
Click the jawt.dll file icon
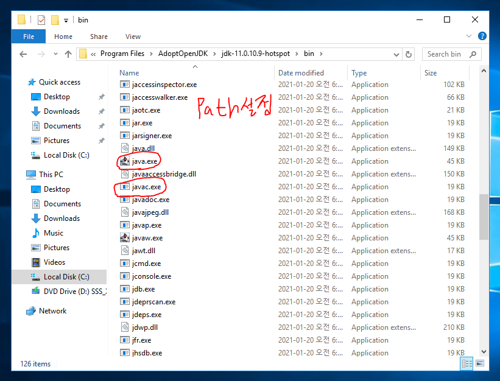coord(125,250)
